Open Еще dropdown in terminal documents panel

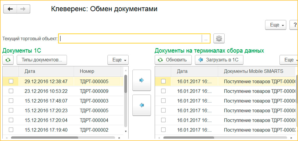(x=289, y=60)
